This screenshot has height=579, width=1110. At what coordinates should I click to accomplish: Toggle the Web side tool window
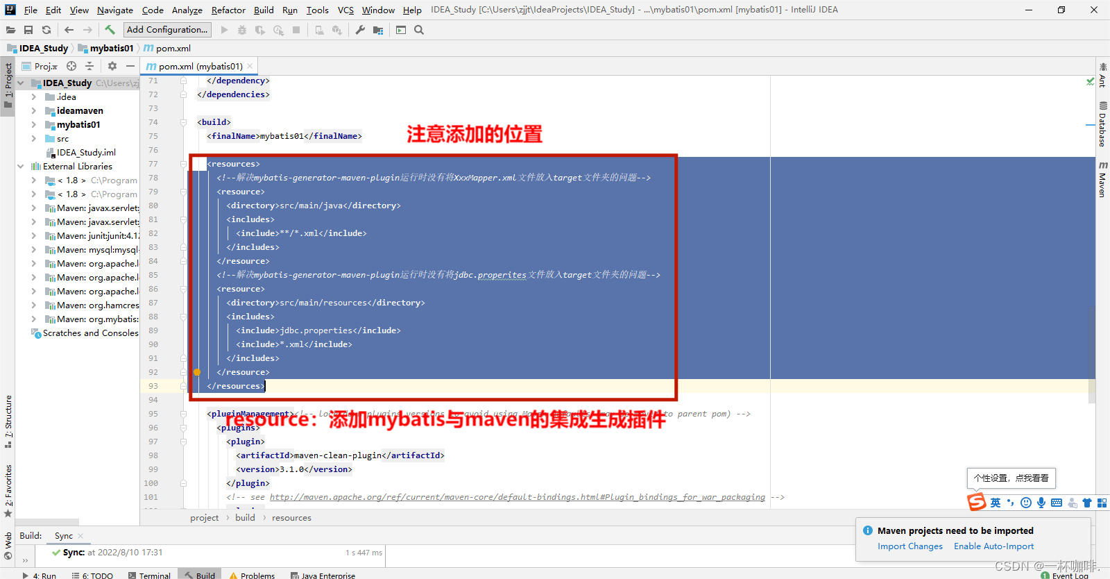point(8,546)
